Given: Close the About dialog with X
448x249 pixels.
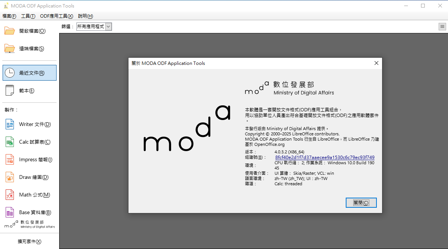Looking at the screenshot, I should point(376,63).
